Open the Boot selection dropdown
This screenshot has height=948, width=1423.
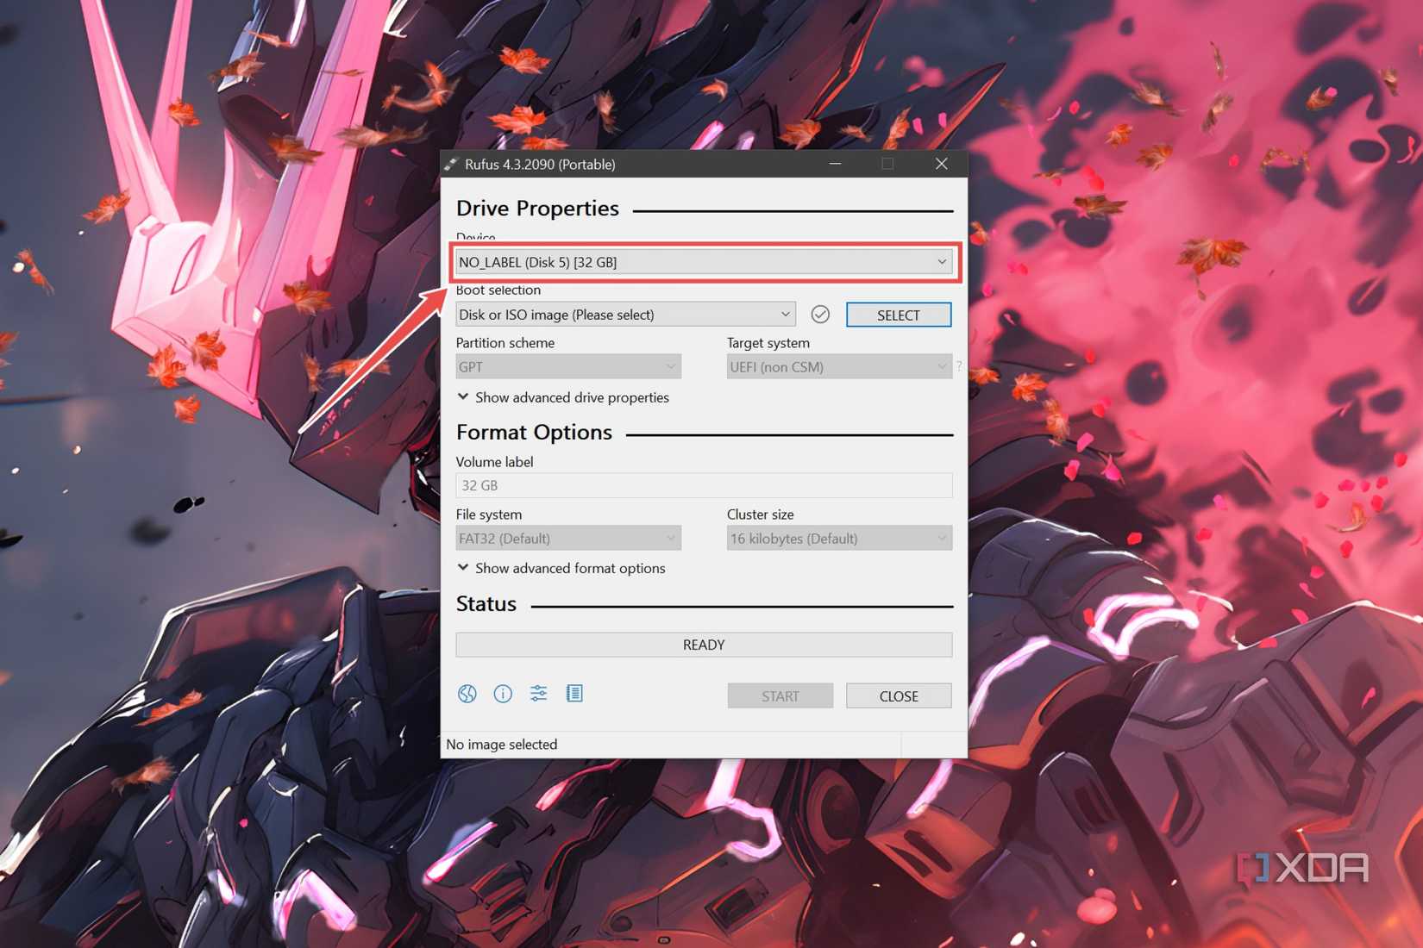pos(625,315)
